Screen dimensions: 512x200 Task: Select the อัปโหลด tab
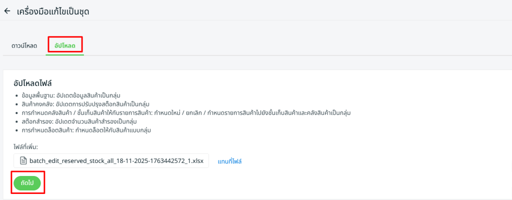(x=65, y=45)
